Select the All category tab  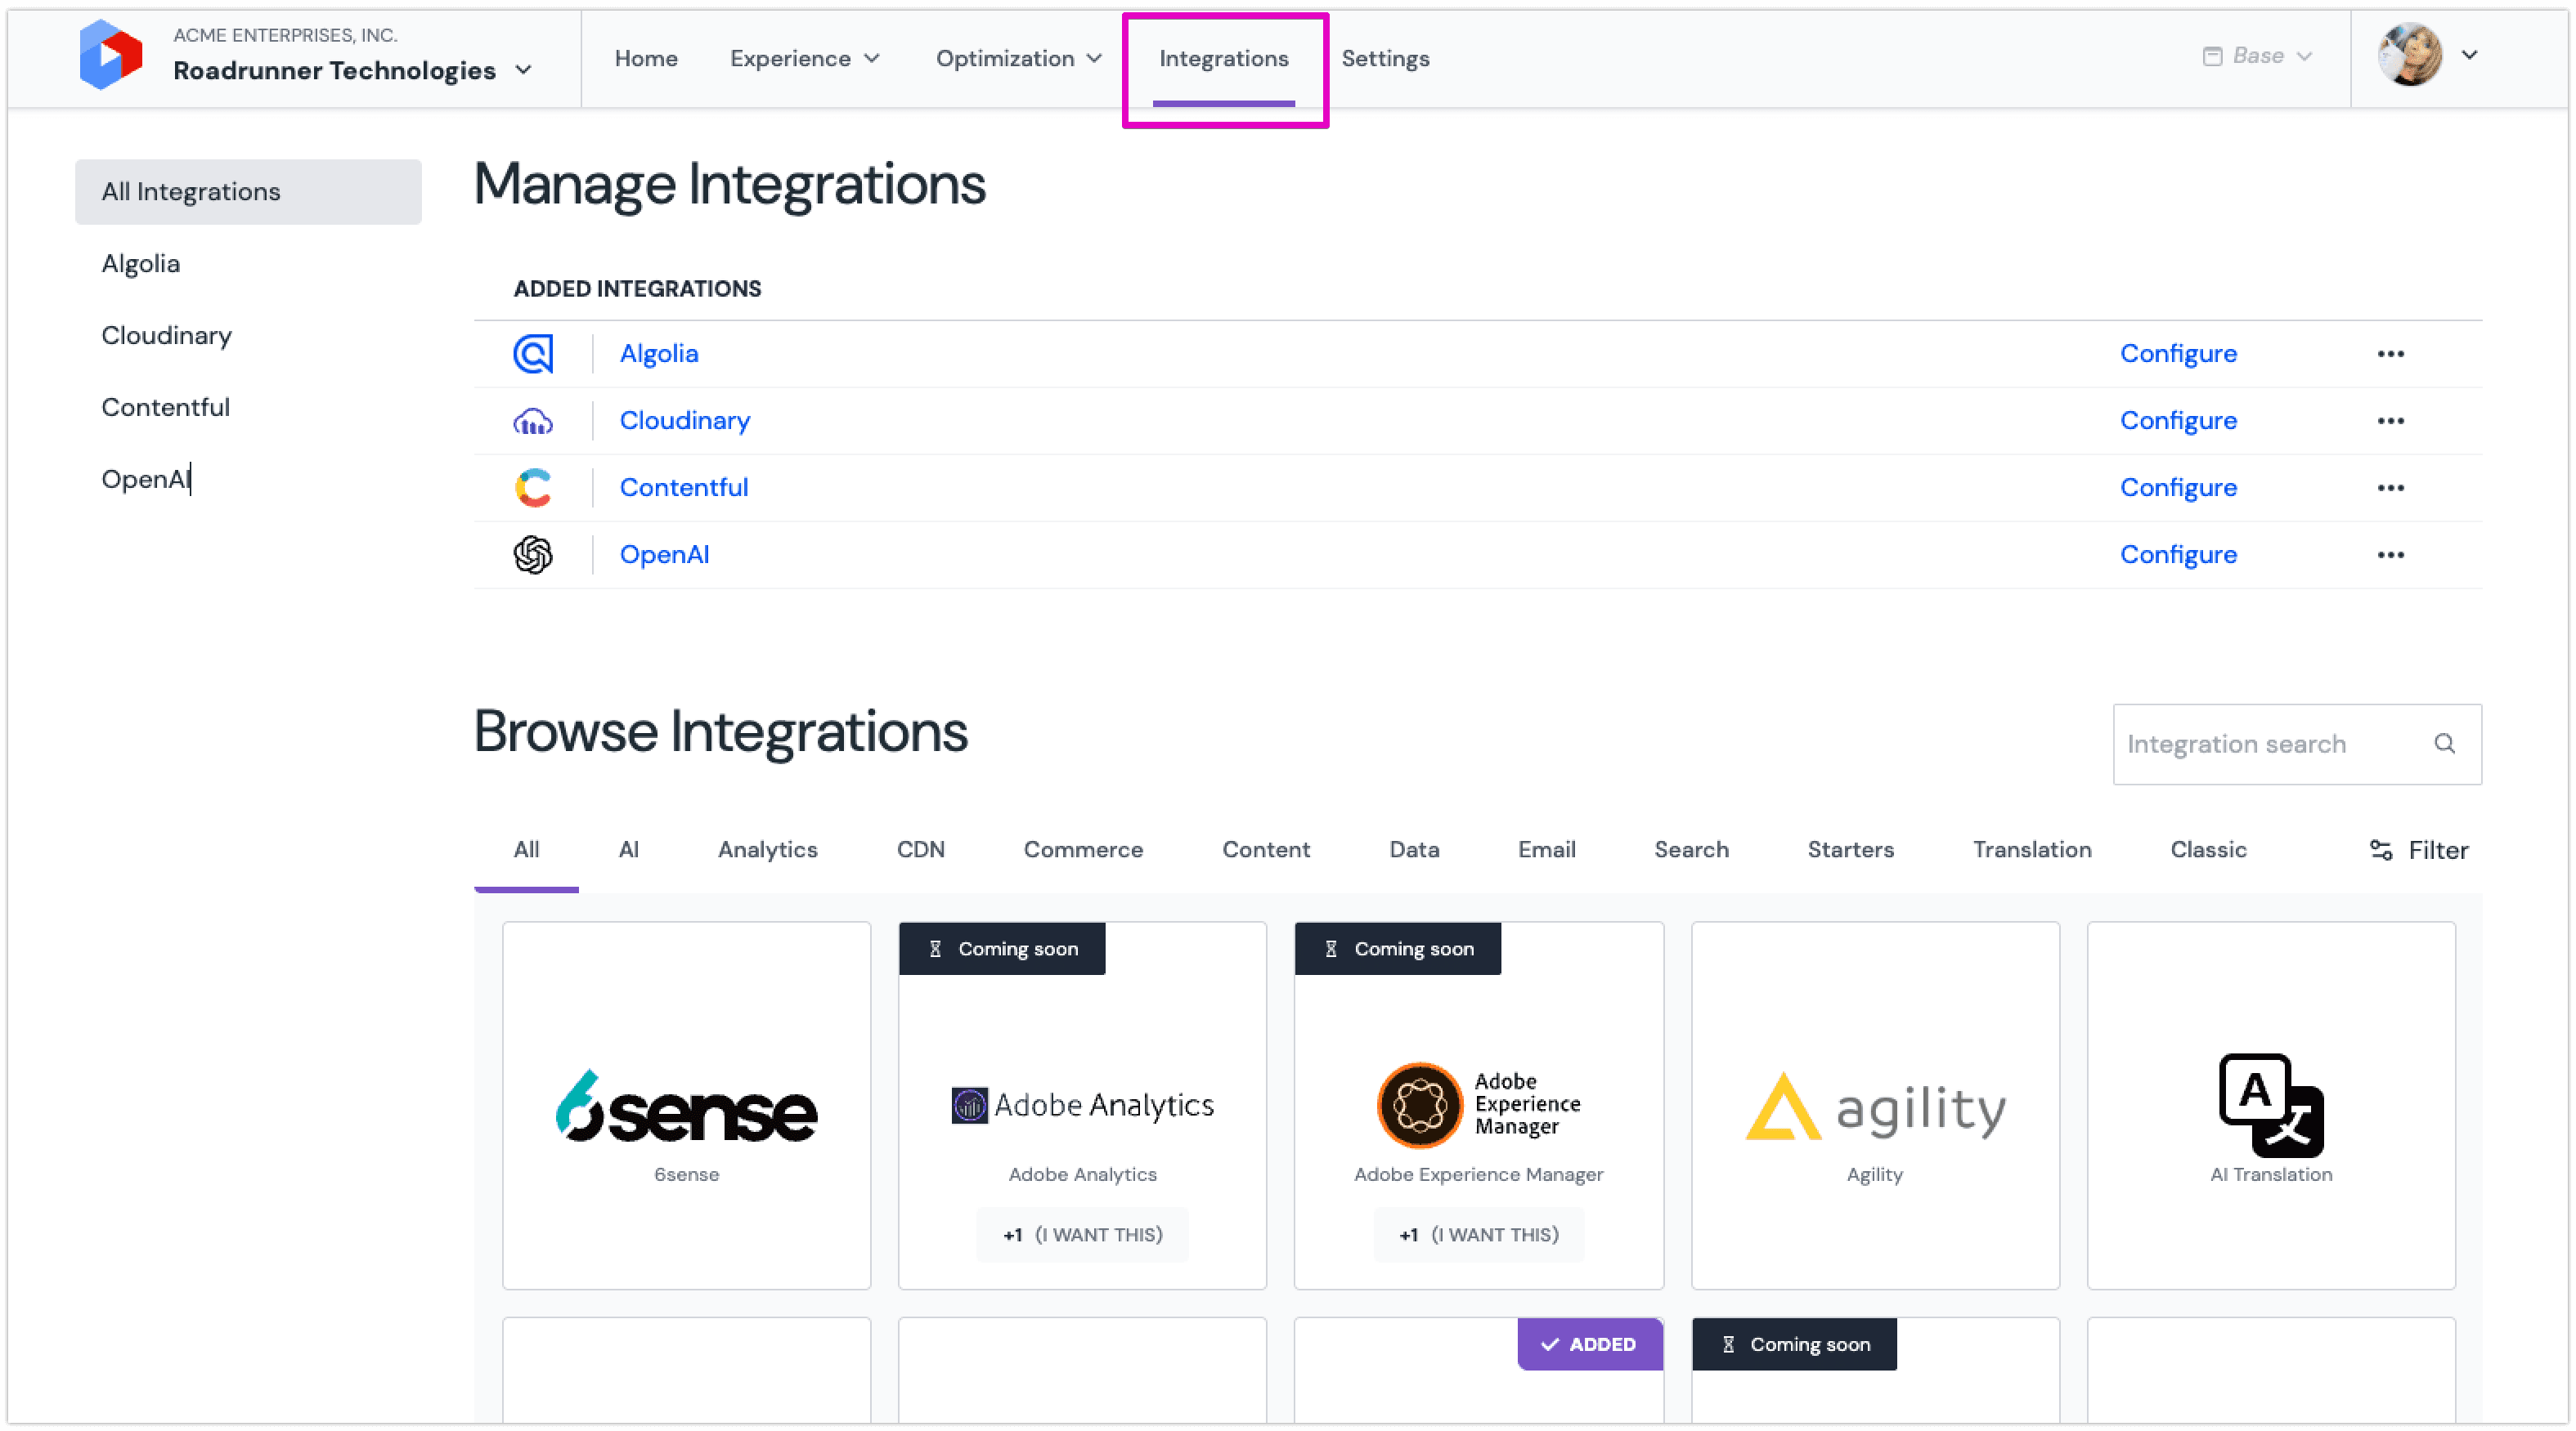pos(526,849)
